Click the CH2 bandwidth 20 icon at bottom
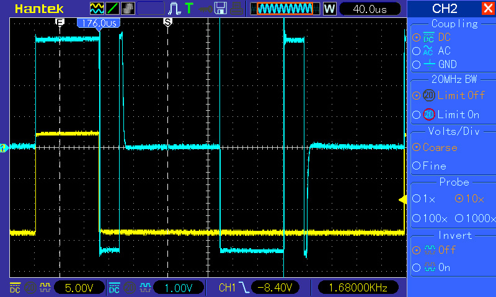Viewport: 496px width, 297px height. click(130, 288)
